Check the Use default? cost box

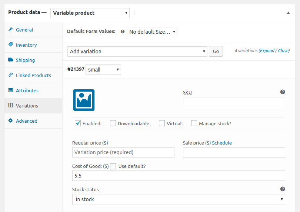click(x=113, y=166)
